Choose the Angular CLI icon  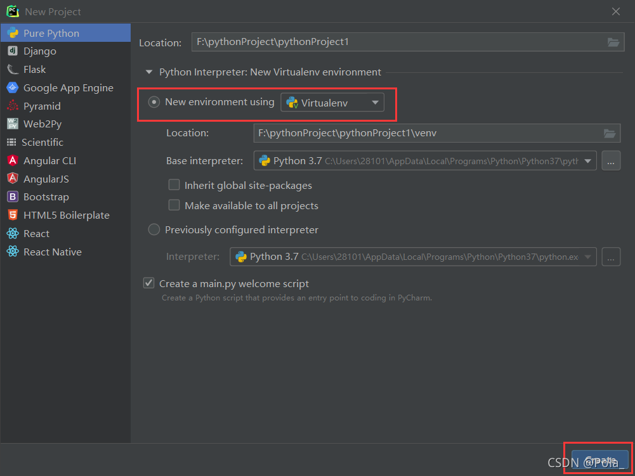tap(13, 160)
